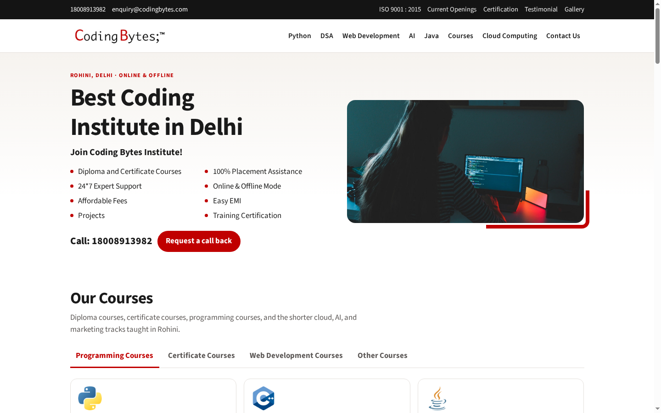This screenshot has height=413, width=661.
Task: Click the Diploma and Certificate Courses bullet
Action: [x=129, y=172]
